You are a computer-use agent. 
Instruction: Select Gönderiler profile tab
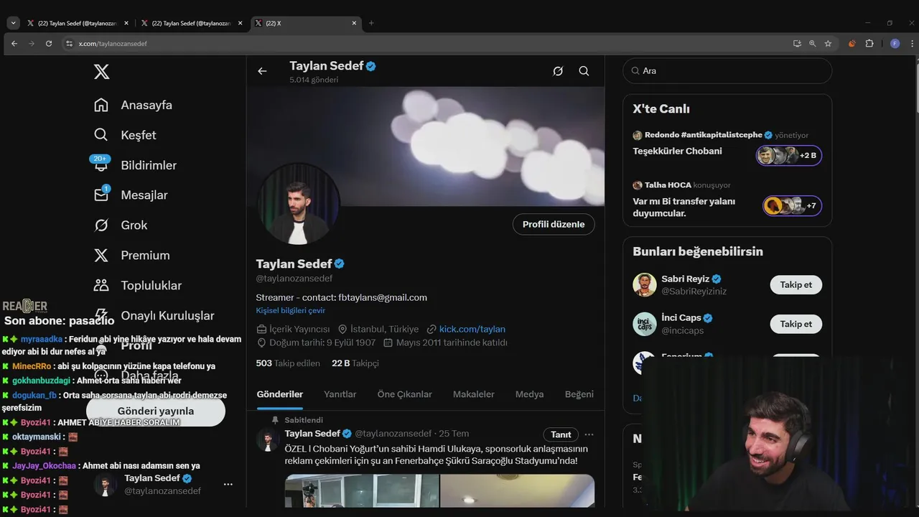279,394
